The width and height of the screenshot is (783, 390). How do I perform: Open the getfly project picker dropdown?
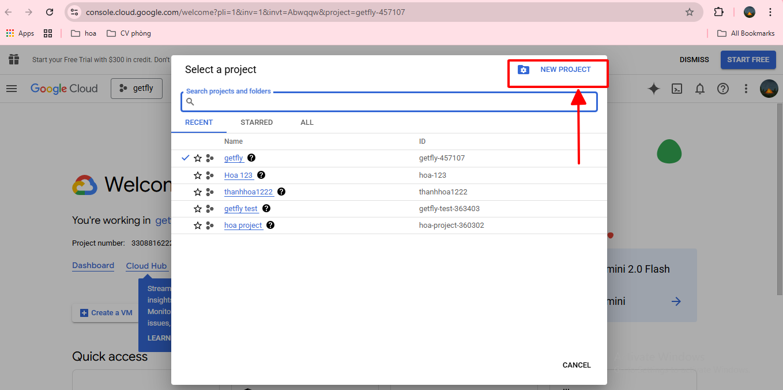137,89
